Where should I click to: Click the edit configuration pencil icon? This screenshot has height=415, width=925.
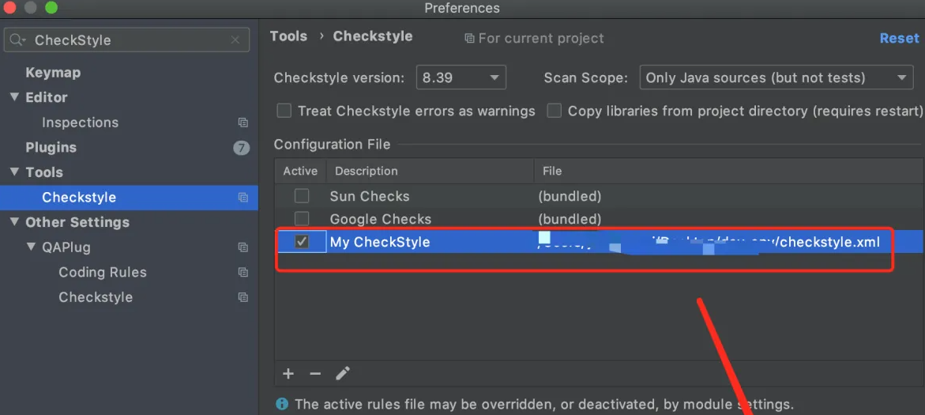[343, 374]
